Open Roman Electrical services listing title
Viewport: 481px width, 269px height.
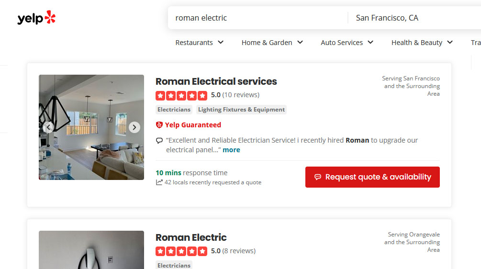(216, 81)
